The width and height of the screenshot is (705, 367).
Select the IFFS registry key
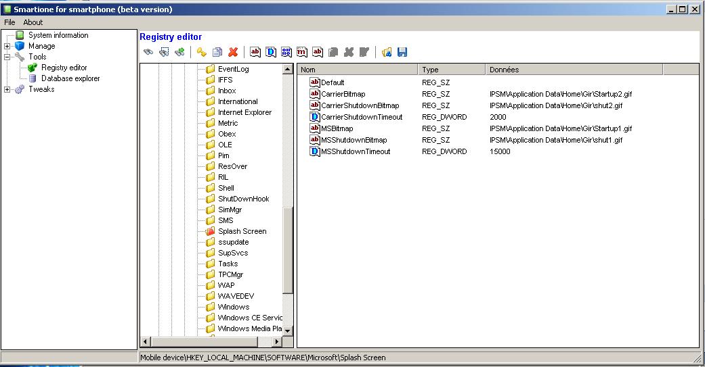[x=226, y=80]
